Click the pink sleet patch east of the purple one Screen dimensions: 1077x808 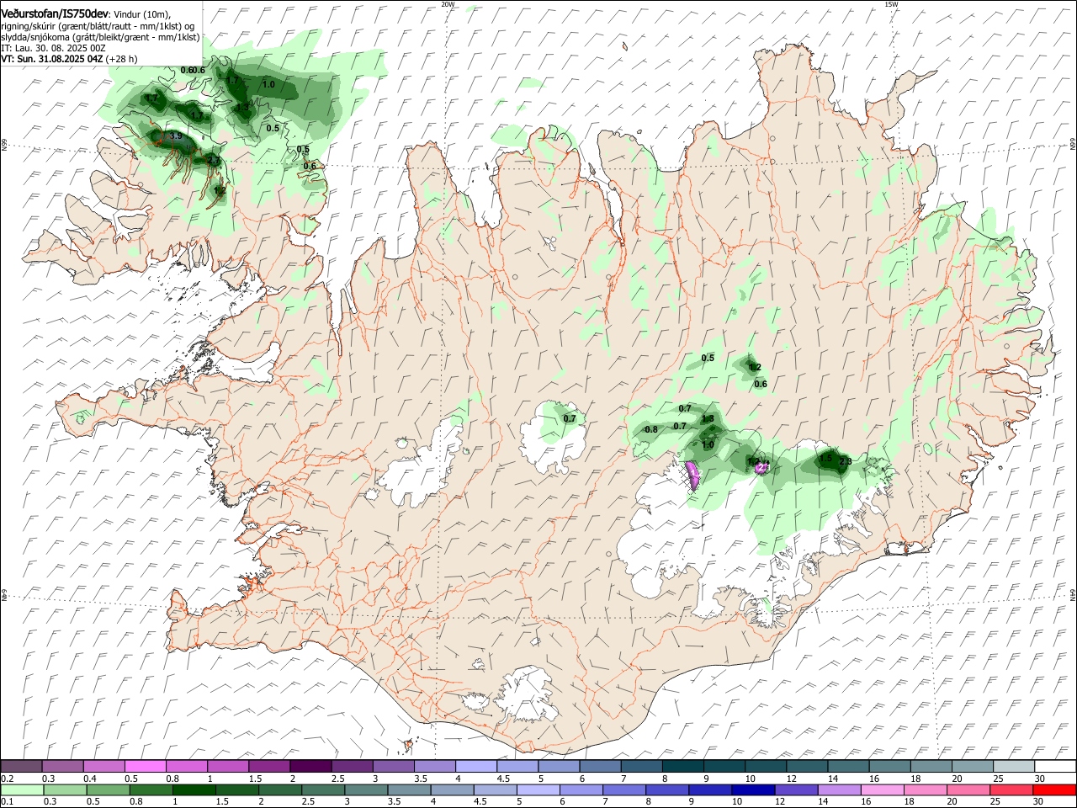(x=762, y=467)
